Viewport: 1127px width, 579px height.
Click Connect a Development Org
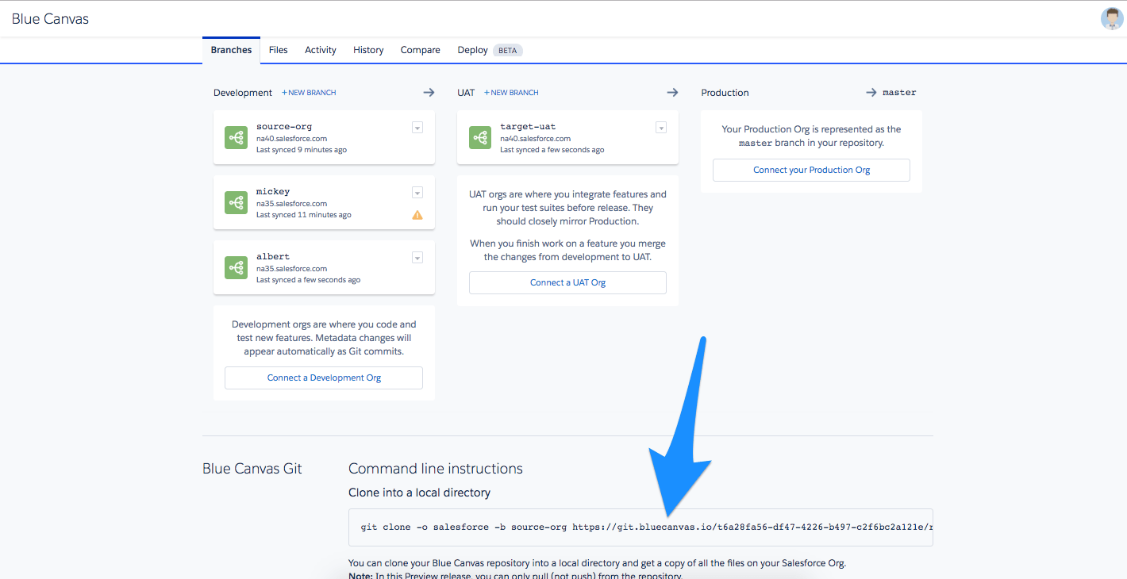[x=323, y=378]
